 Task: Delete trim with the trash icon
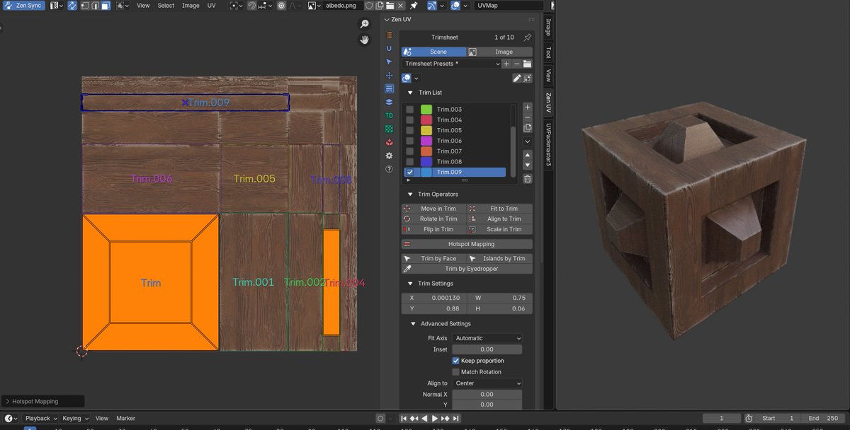527,179
